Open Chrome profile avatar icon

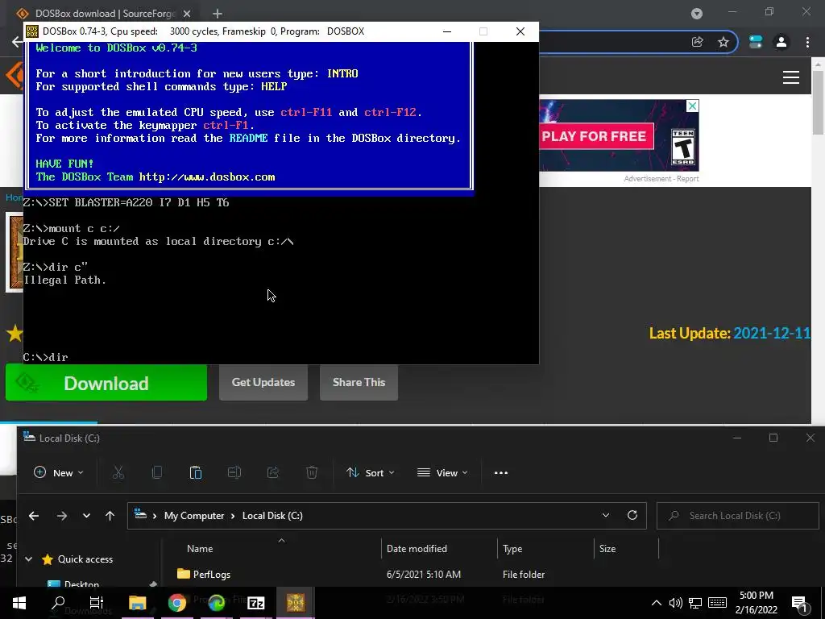(x=781, y=42)
